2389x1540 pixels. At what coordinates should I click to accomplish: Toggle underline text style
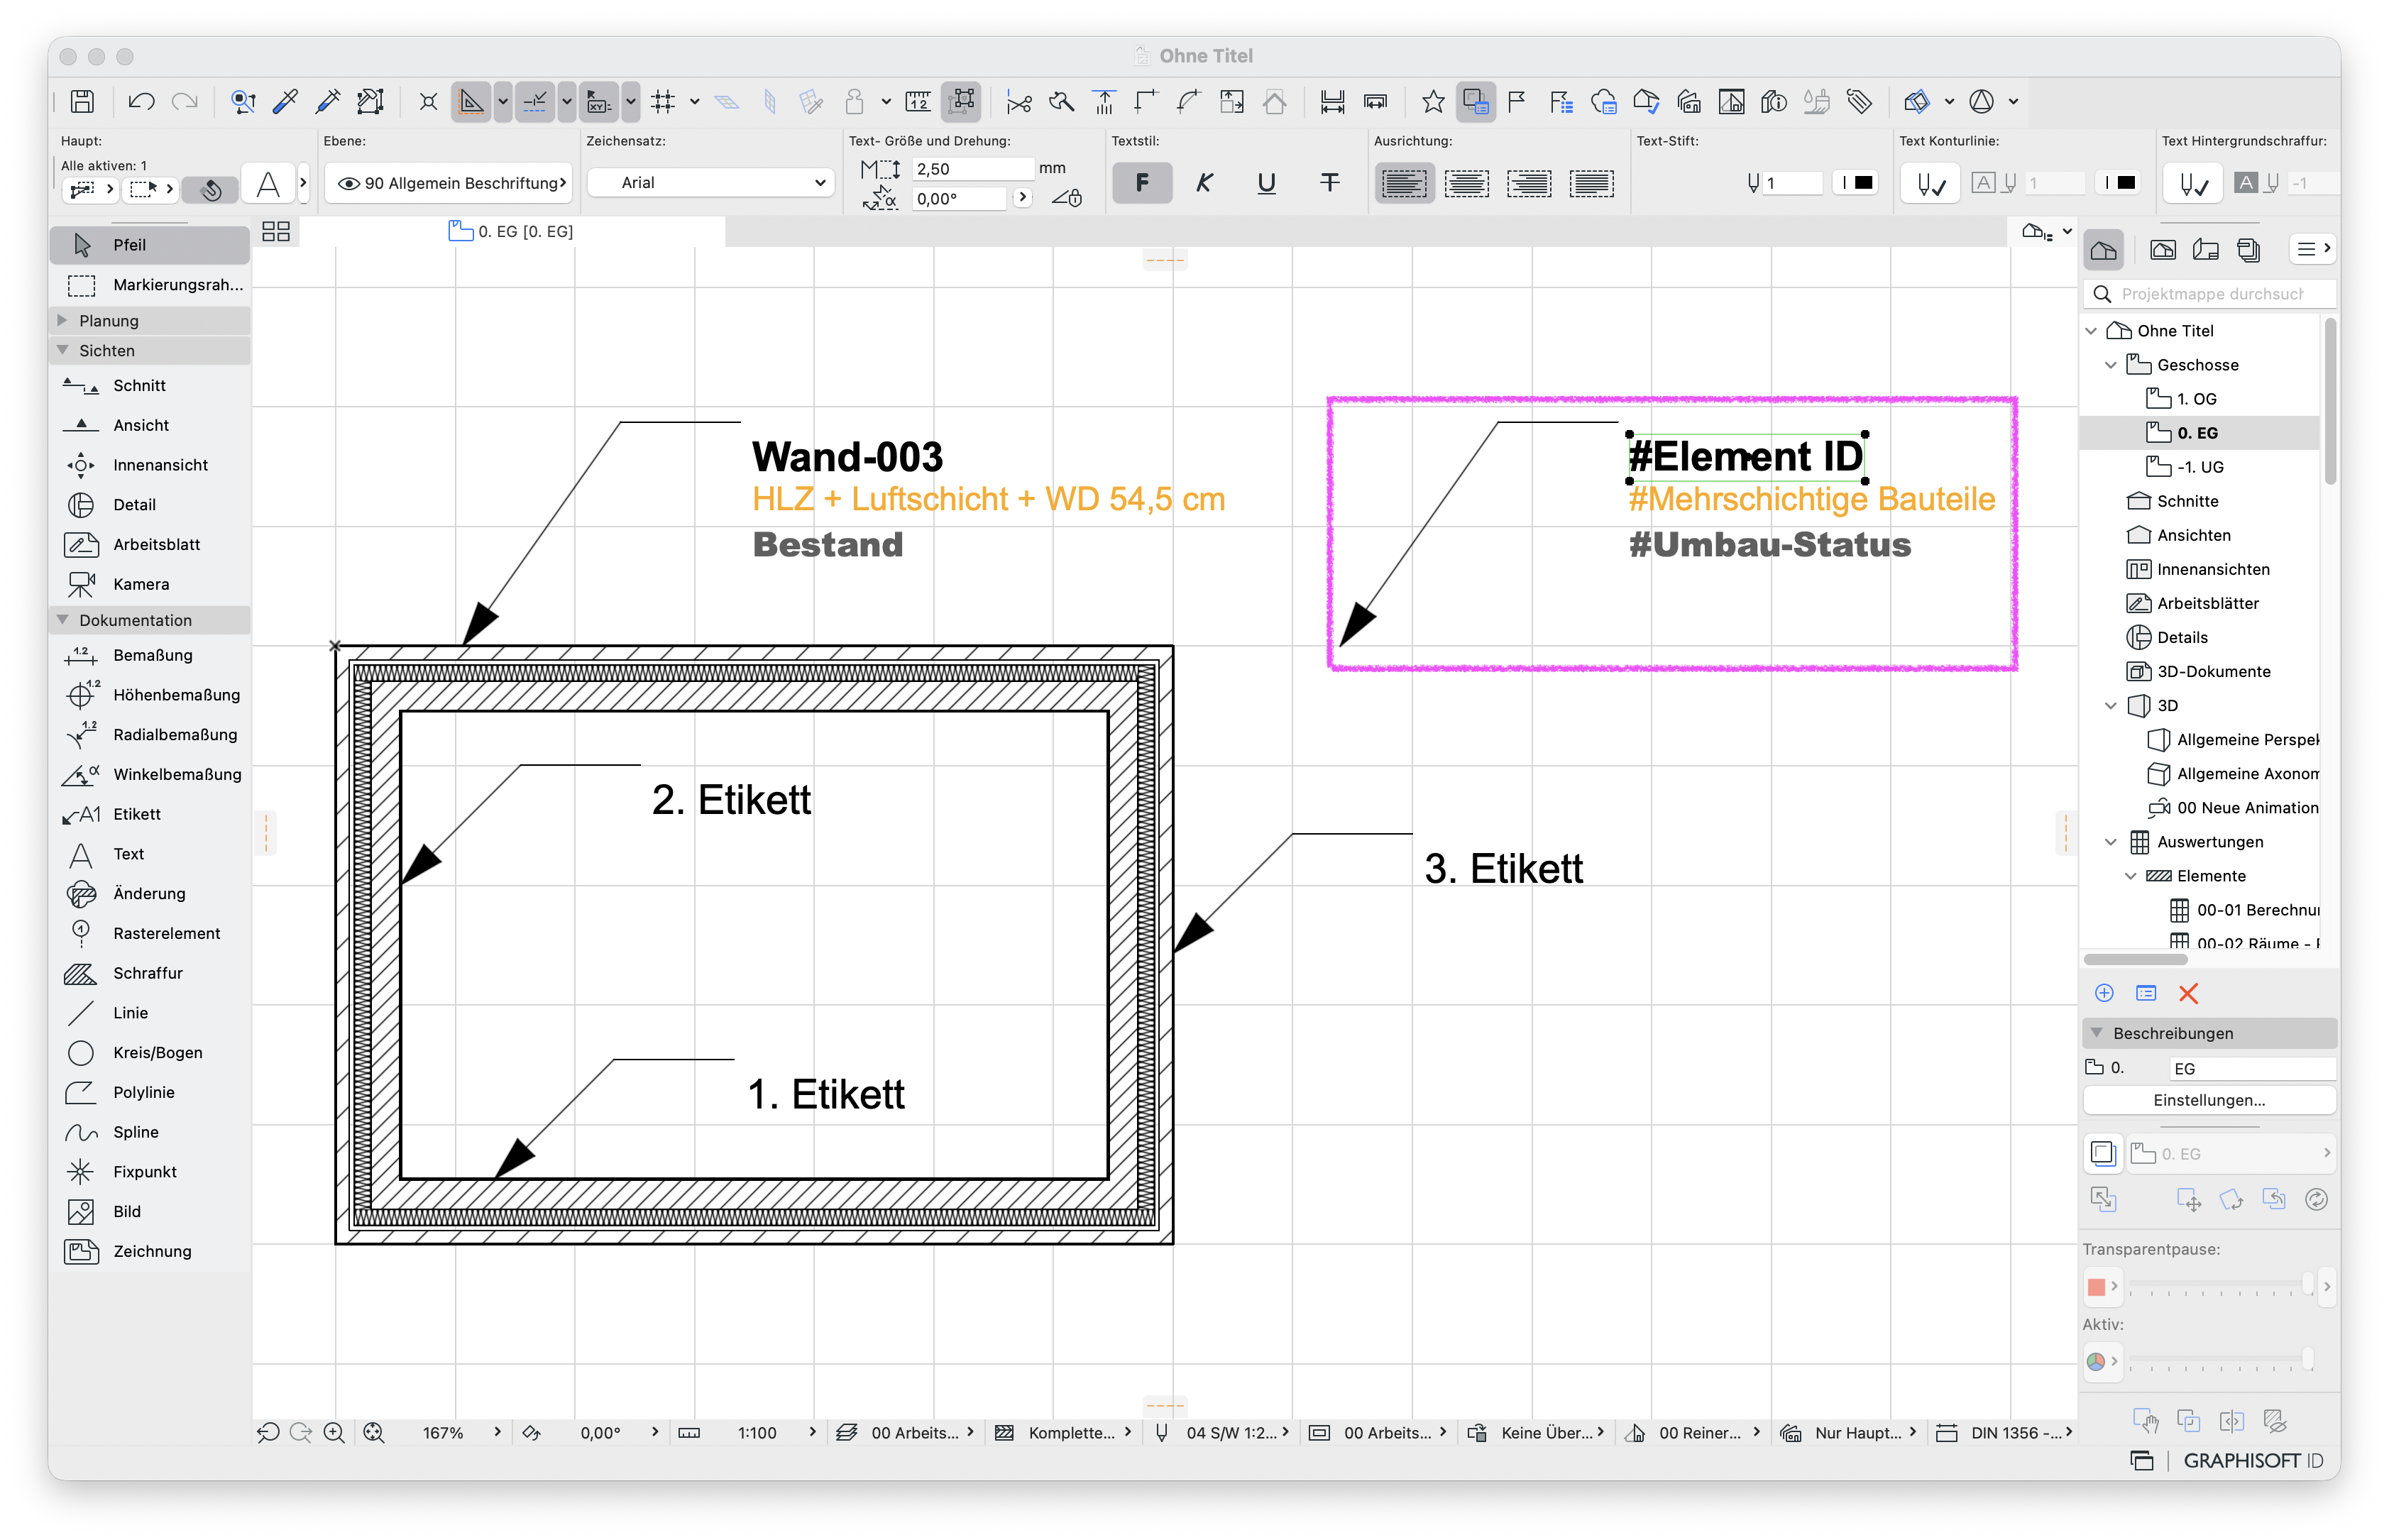[x=1266, y=183]
